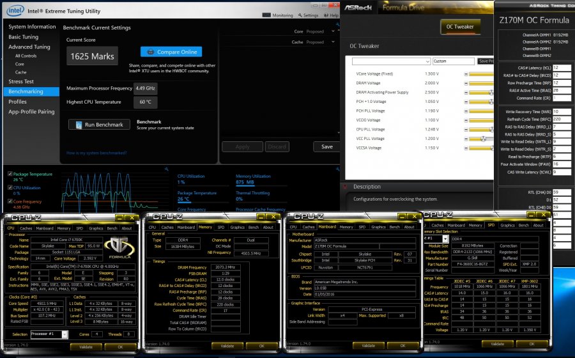The height and width of the screenshot is (358, 575).
Task: Open System Information in XTU sidebar
Action: click(x=33, y=26)
